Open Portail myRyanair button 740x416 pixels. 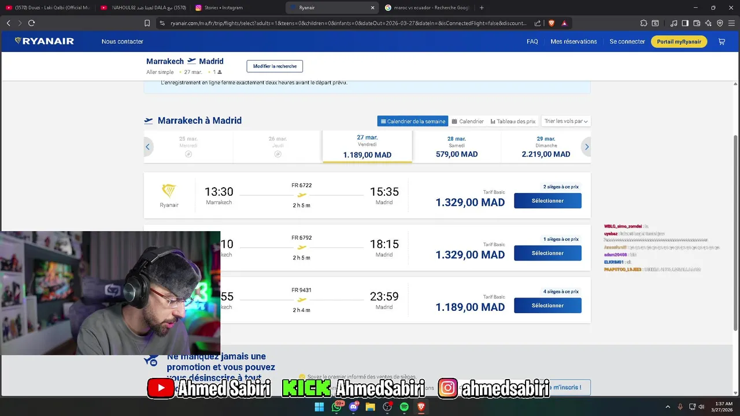[679, 42]
